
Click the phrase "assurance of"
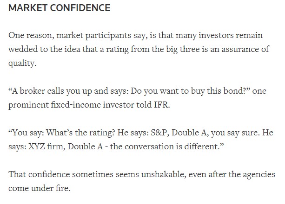coord(245,49)
